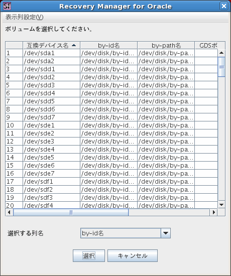Click by-id cell in row 13

(108, 149)
